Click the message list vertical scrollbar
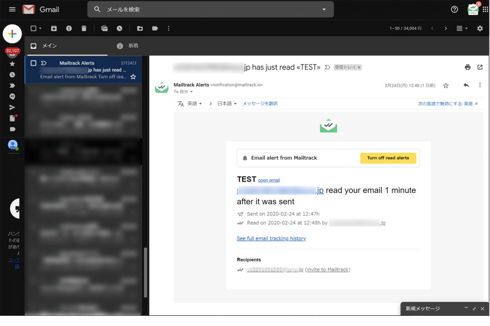The image size is (490, 326). point(146,273)
